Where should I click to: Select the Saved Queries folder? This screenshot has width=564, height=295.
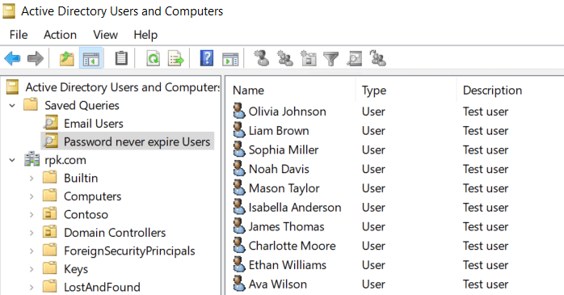click(x=82, y=105)
